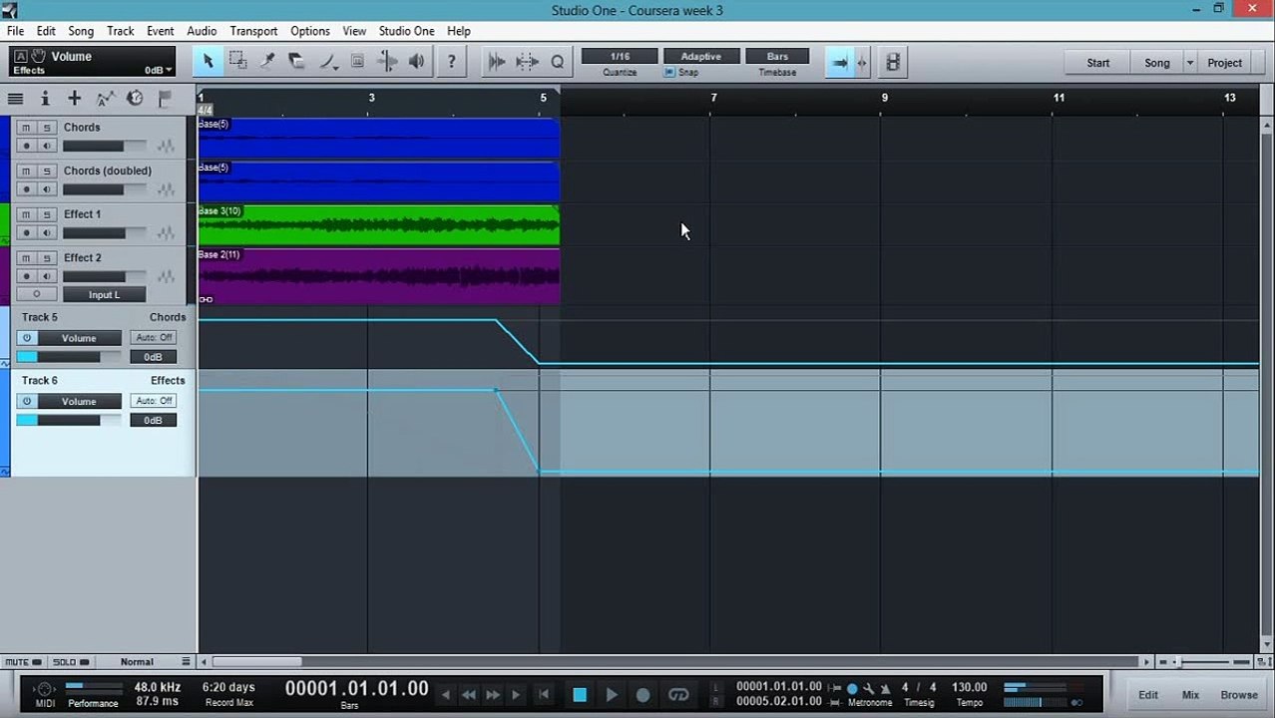
Task: Click Return to Zero transport button
Action: [x=544, y=695]
